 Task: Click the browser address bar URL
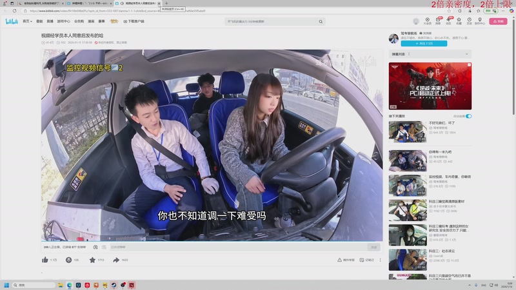(117, 11)
